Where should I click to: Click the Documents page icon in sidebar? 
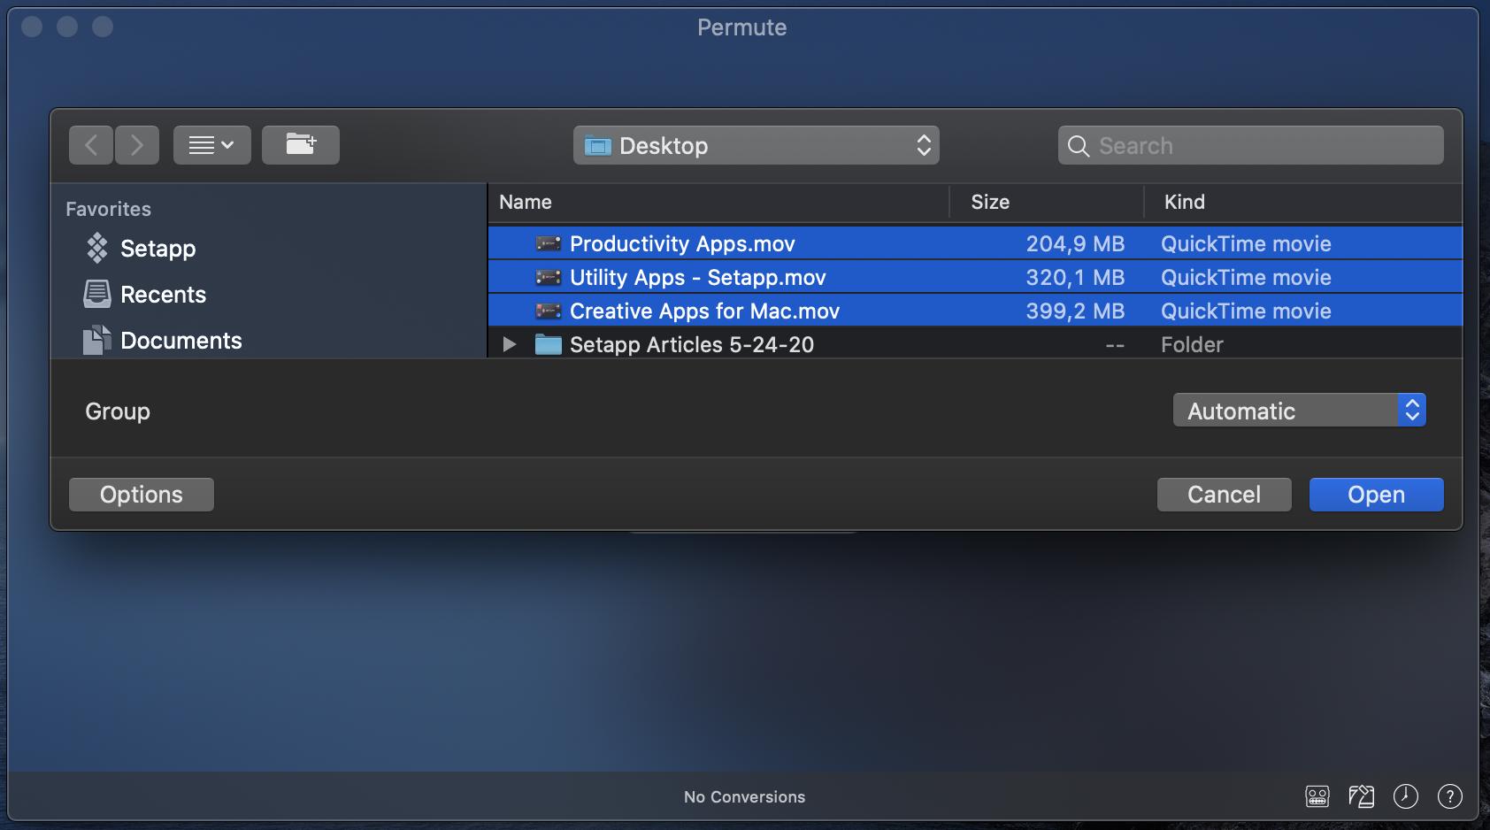96,340
